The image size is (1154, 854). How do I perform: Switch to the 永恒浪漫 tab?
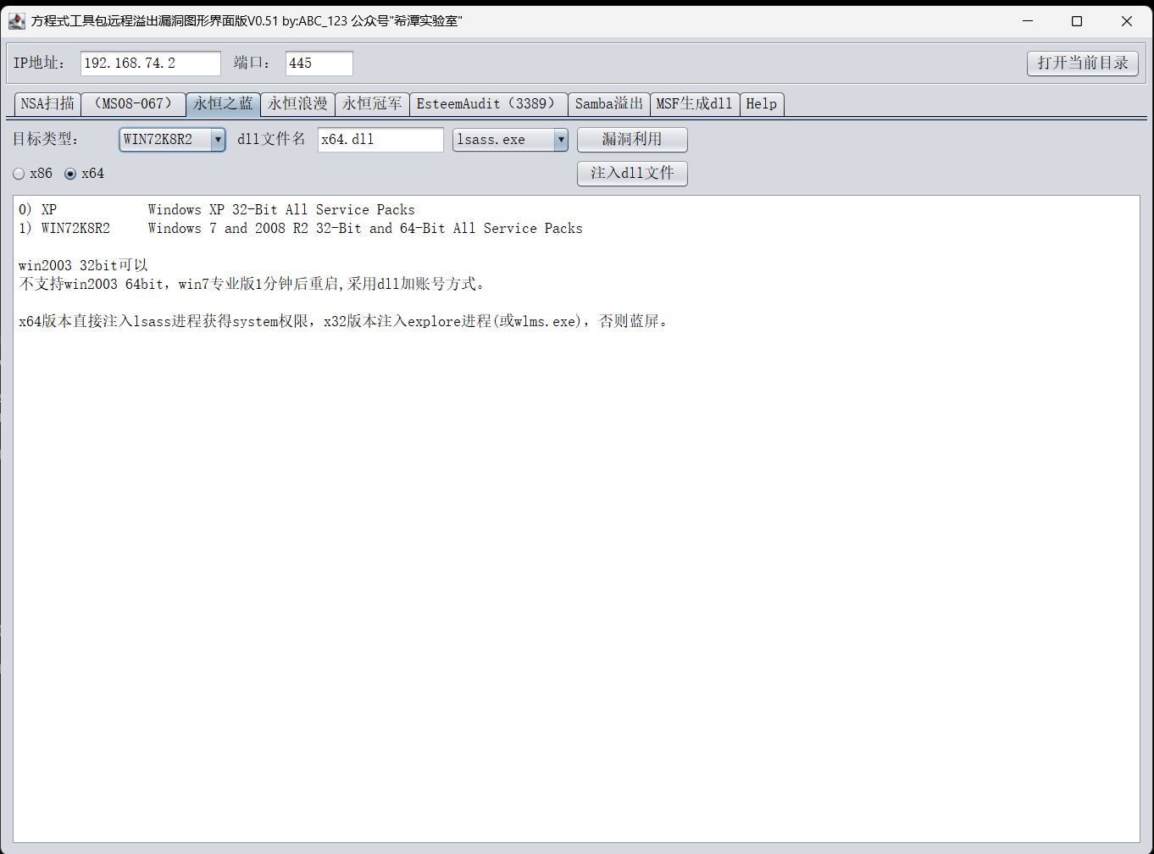tap(297, 103)
